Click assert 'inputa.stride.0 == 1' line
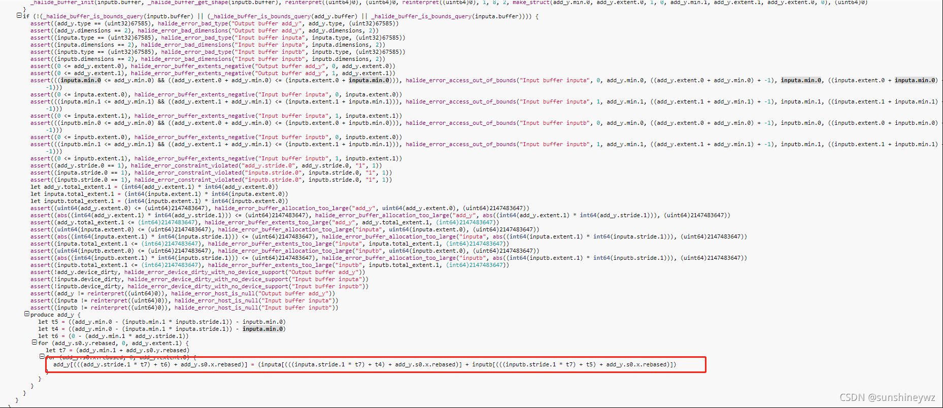 [211, 173]
